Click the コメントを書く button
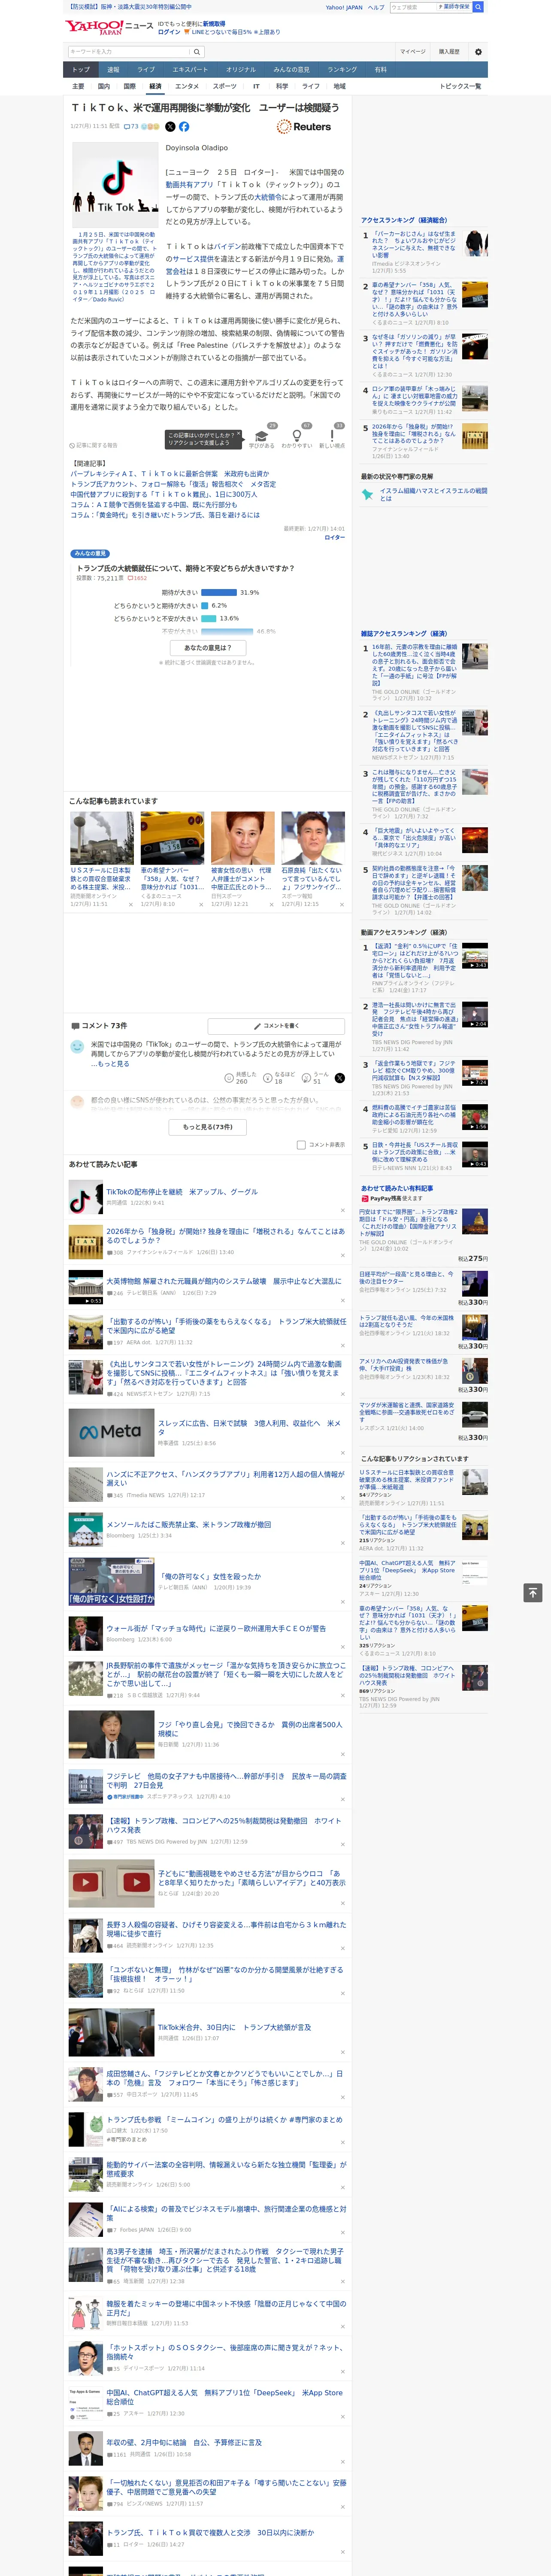 (x=276, y=1026)
